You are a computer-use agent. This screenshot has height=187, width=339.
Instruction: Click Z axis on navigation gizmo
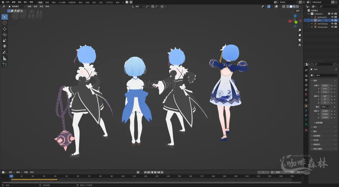(295, 16)
